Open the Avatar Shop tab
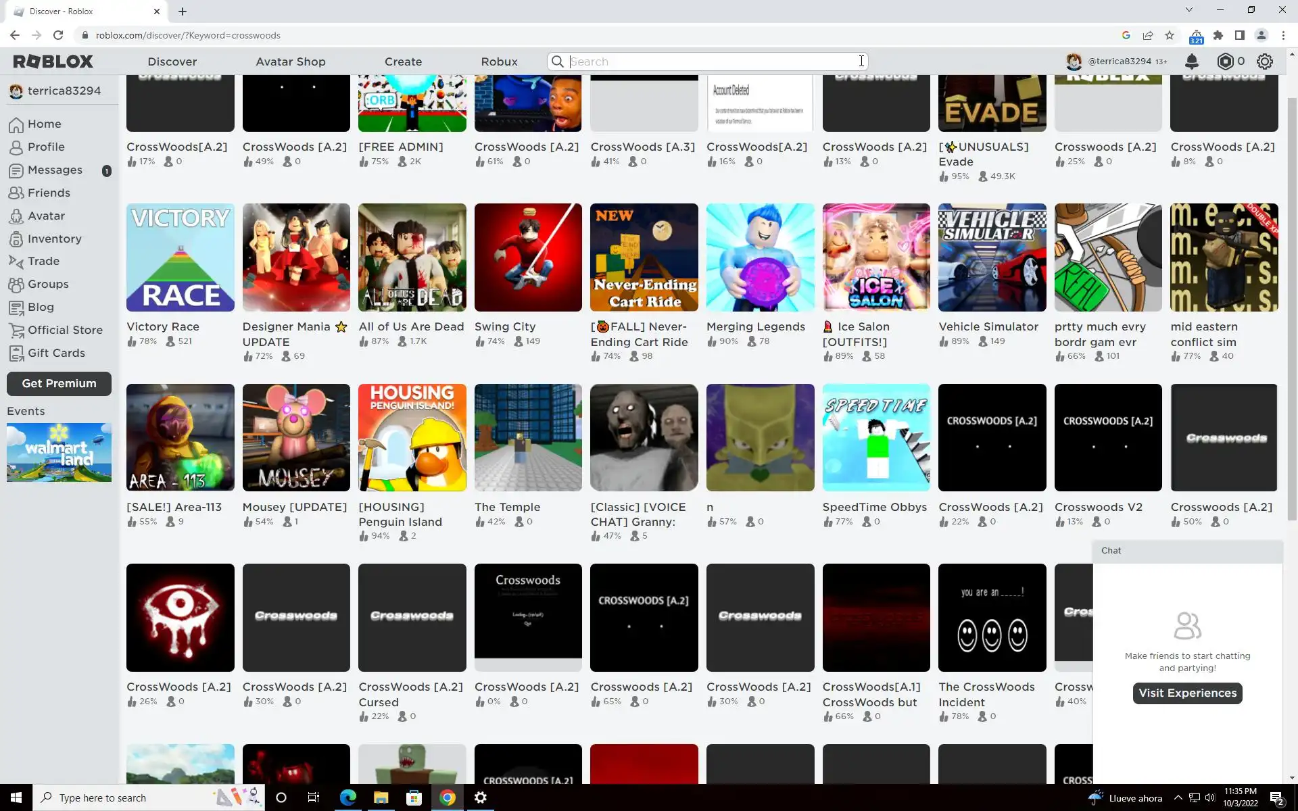 click(290, 62)
